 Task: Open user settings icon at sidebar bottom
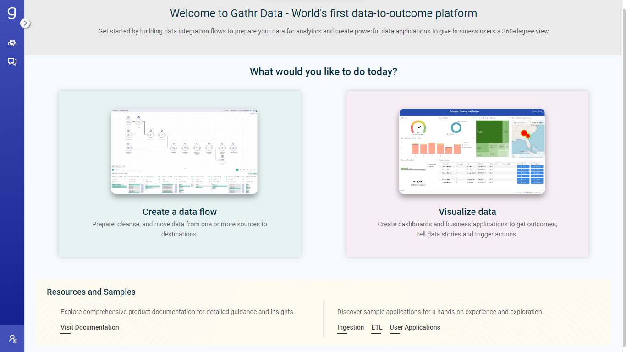click(x=13, y=339)
